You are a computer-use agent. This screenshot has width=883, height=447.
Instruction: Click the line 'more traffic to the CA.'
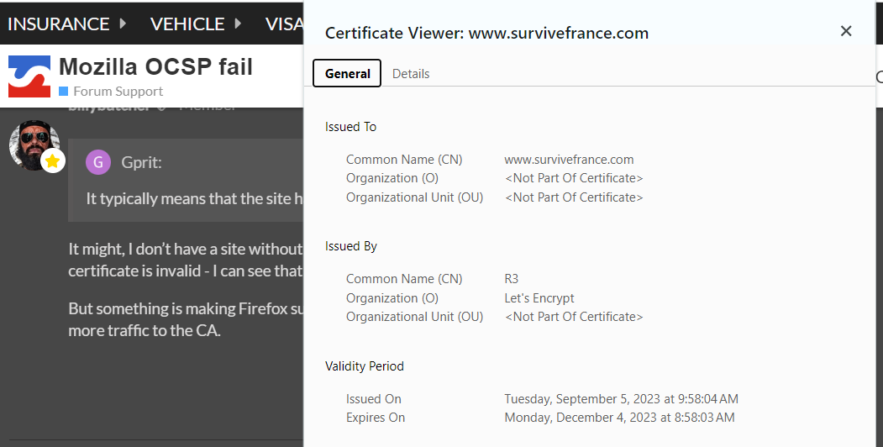click(145, 330)
